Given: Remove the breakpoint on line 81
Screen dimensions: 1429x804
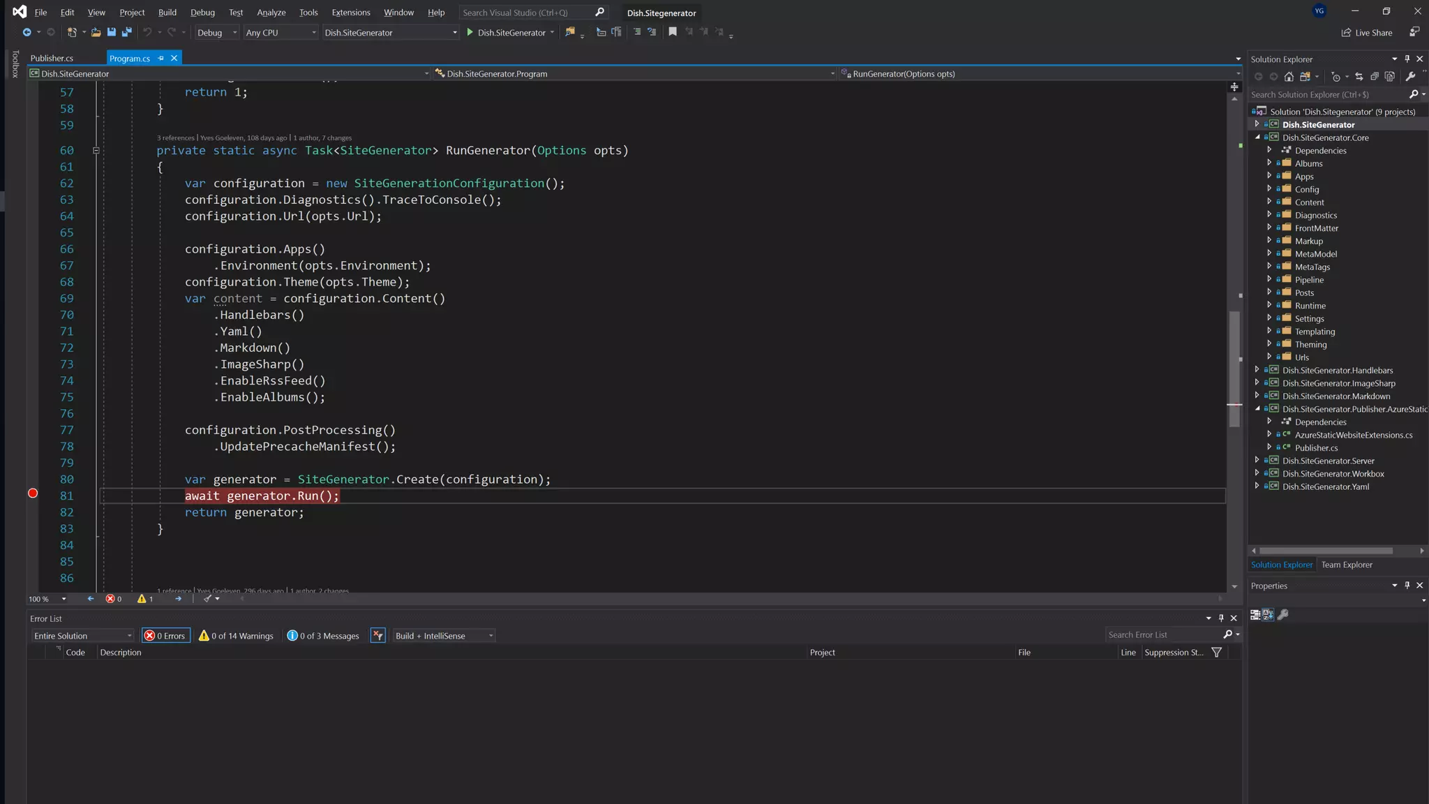Looking at the screenshot, I should pyautogui.click(x=33, y=493).
